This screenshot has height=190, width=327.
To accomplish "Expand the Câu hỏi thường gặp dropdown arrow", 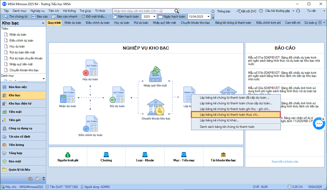I will 293,11.
